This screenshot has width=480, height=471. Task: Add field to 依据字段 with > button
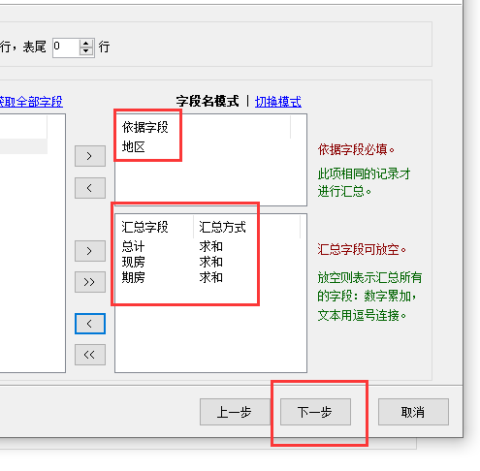[x=90, y=156]
